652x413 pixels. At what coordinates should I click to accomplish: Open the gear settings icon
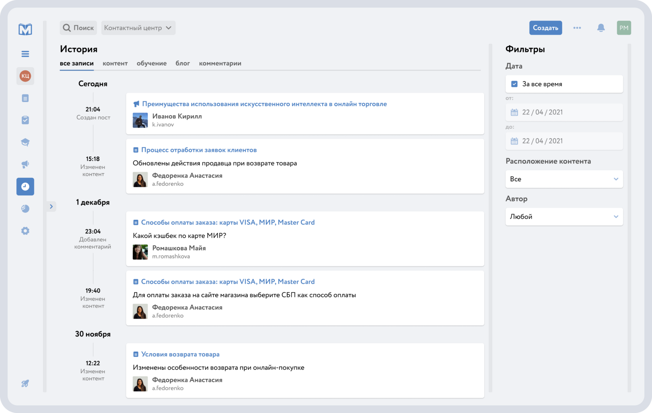click(25, 231)
